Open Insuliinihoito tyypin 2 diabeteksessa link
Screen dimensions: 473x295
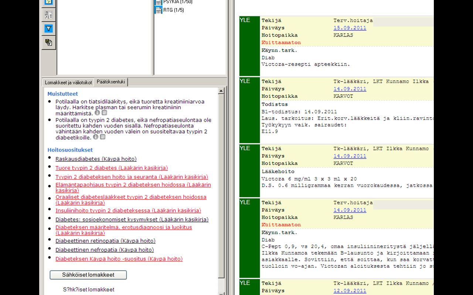tap(128, 211)
